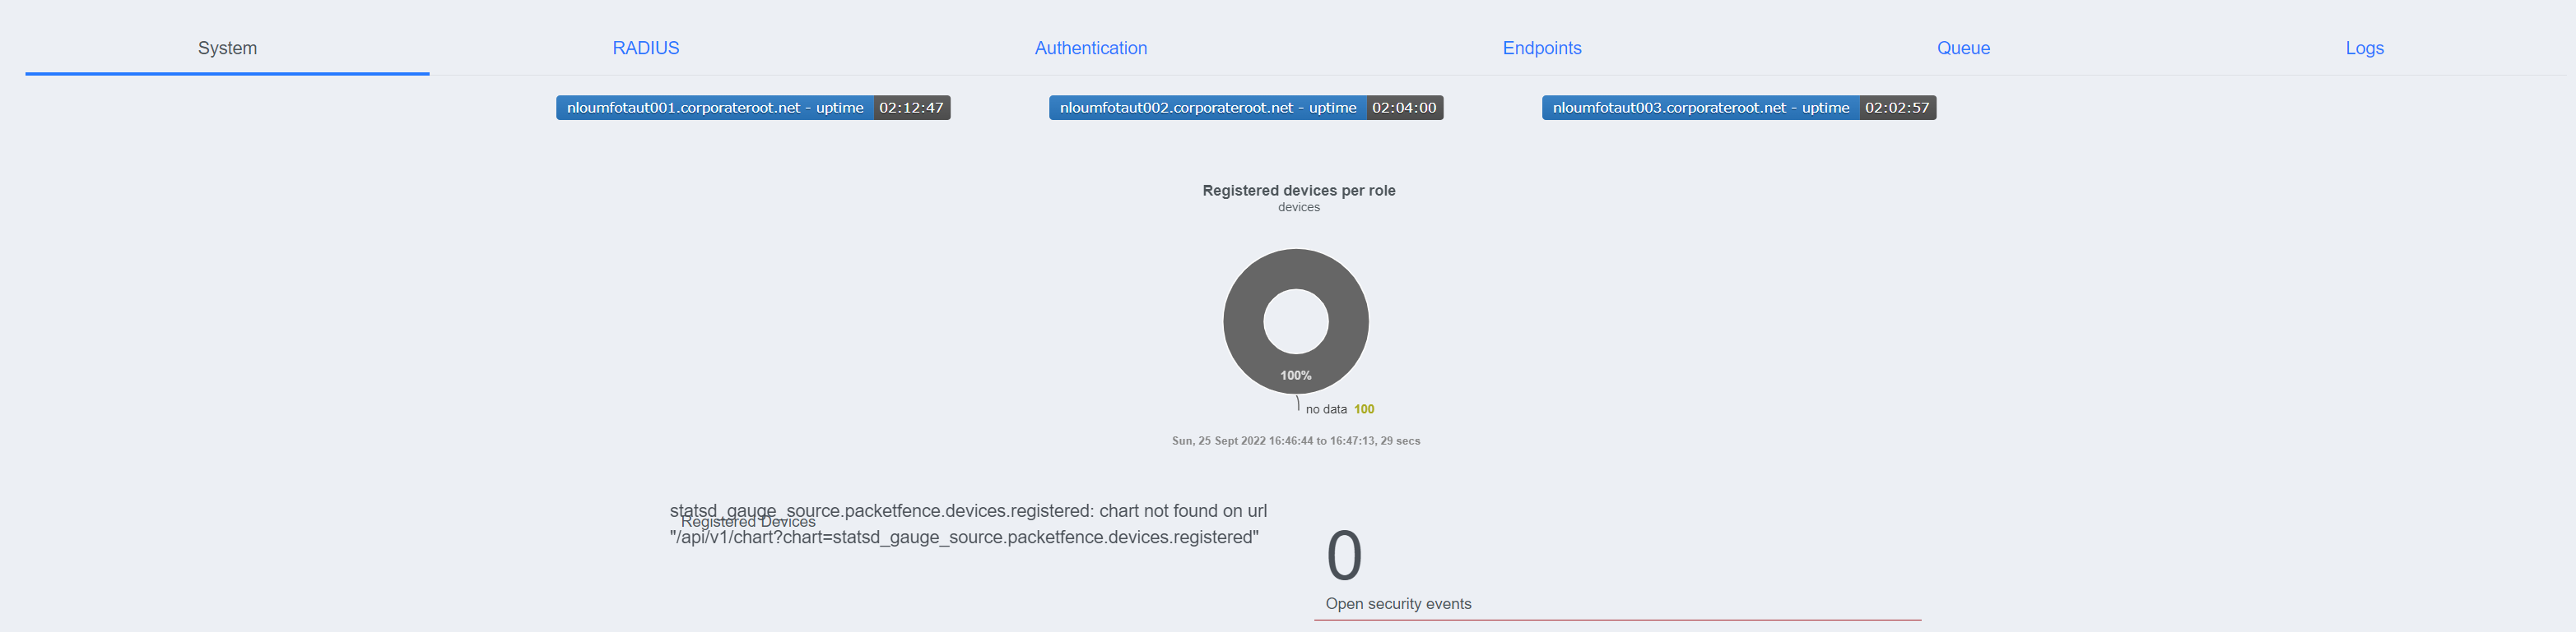Open the Queue tab

click(1962, 47)
